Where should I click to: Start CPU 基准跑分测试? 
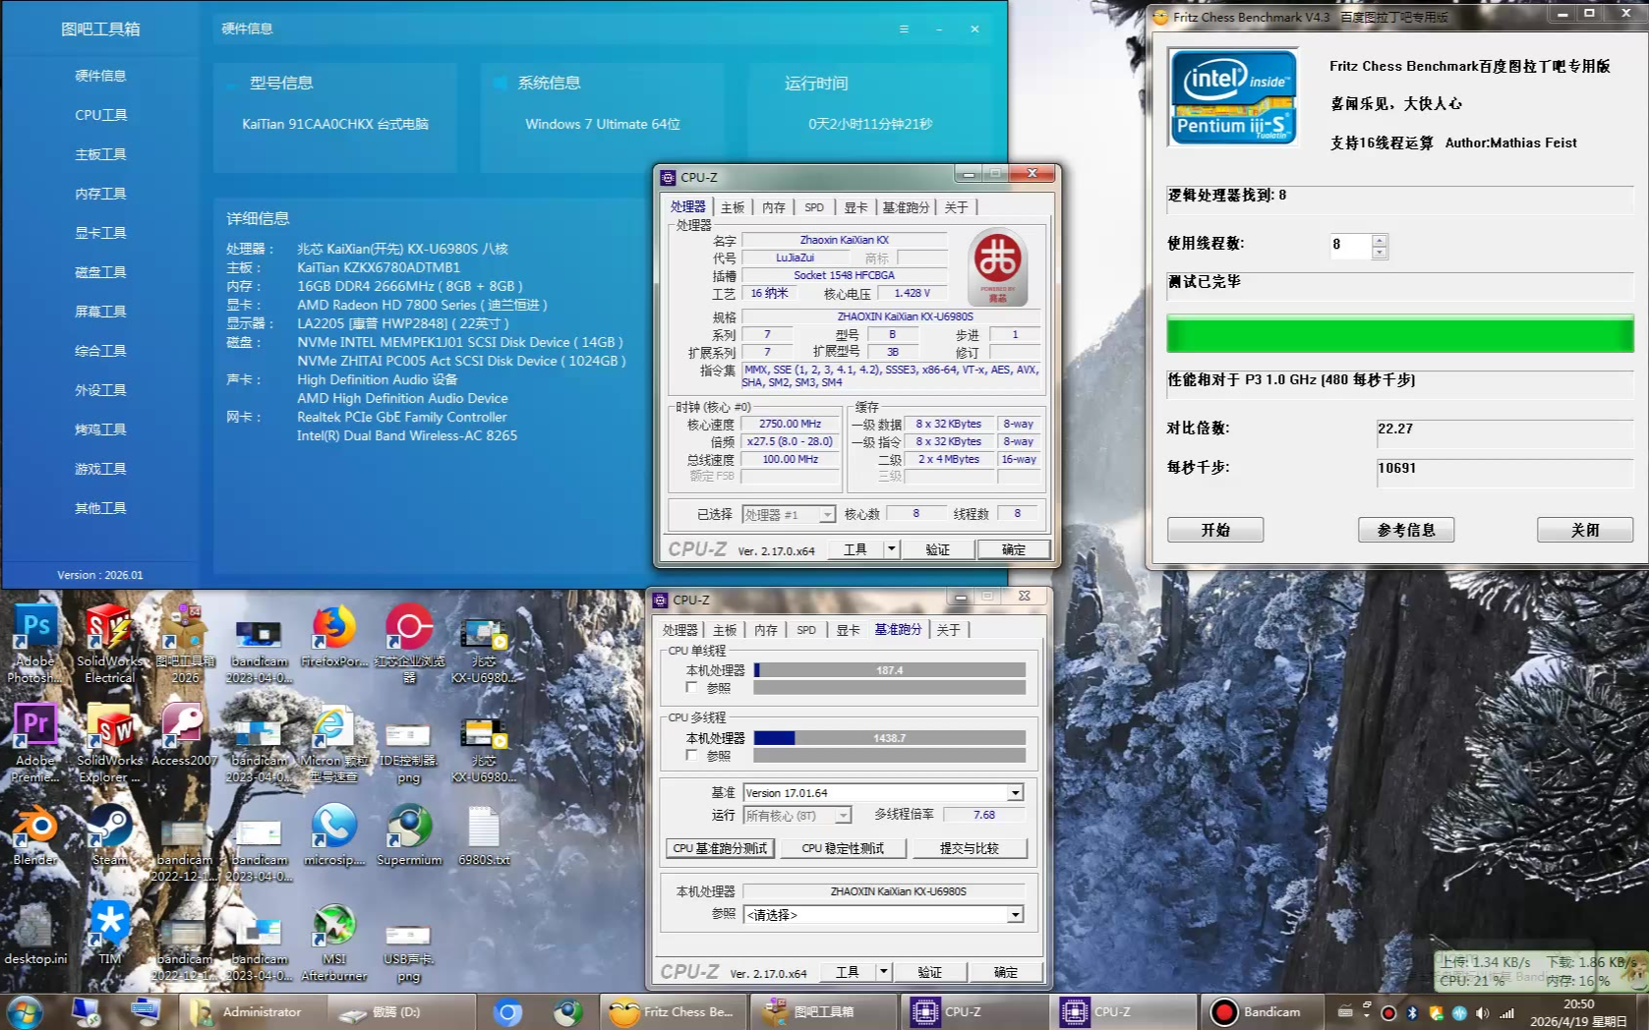(720, 848)
